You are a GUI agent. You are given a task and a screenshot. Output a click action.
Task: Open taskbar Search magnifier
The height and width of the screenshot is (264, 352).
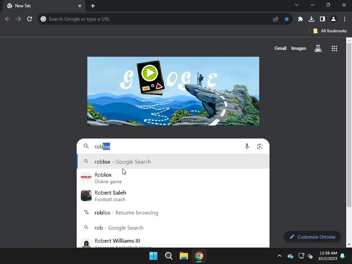168,256
